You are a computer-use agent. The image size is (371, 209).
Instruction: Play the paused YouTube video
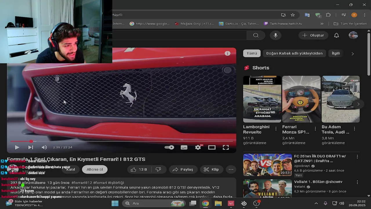pos(17,147)
